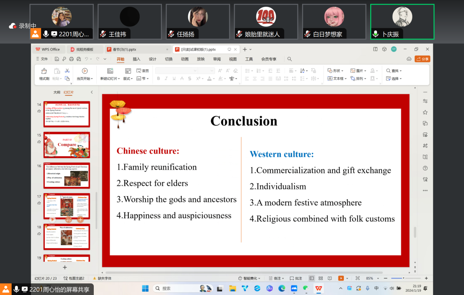Add a slide using plus below thumbnails

click(x=65, y=268)
